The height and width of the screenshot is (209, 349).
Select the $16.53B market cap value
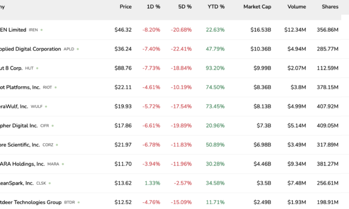(260, 30)
